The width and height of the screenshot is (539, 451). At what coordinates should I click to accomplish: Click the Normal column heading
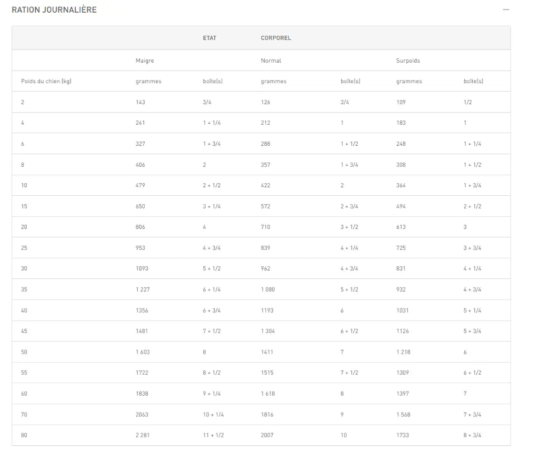(271, 61)
